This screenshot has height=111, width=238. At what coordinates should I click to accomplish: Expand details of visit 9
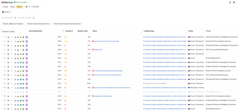pos(2,71)
